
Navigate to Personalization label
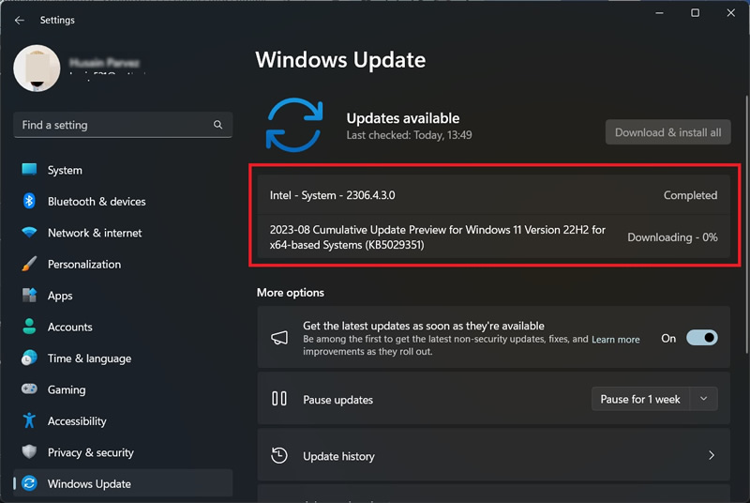click(84, 265)
